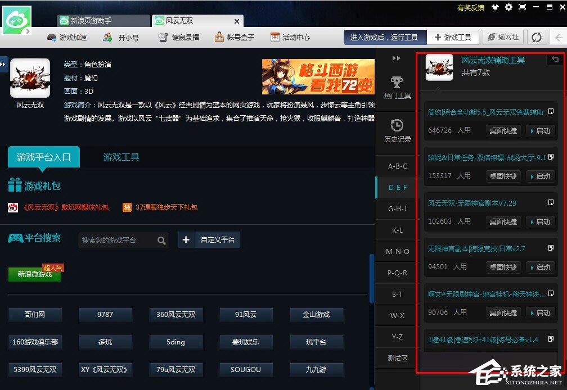The width and height of the screenshot is (567, 390).
Task: Click the skin theme icon near the gear
Action: 494,7
